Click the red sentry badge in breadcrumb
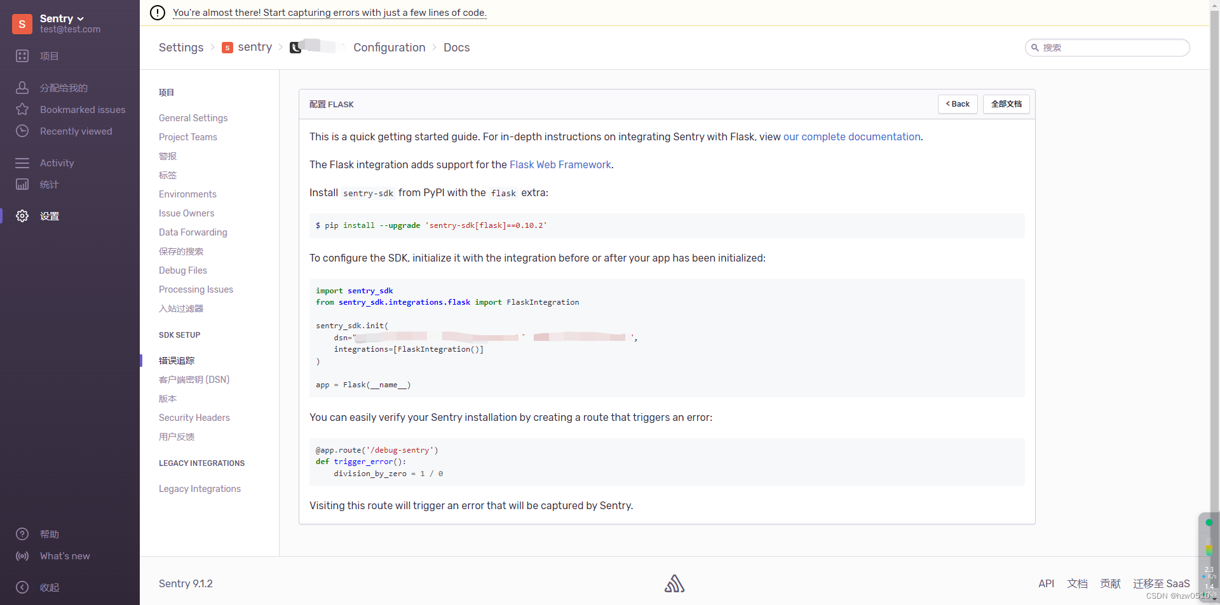Viewport: 1220px width, 605px height. (227, 48)
